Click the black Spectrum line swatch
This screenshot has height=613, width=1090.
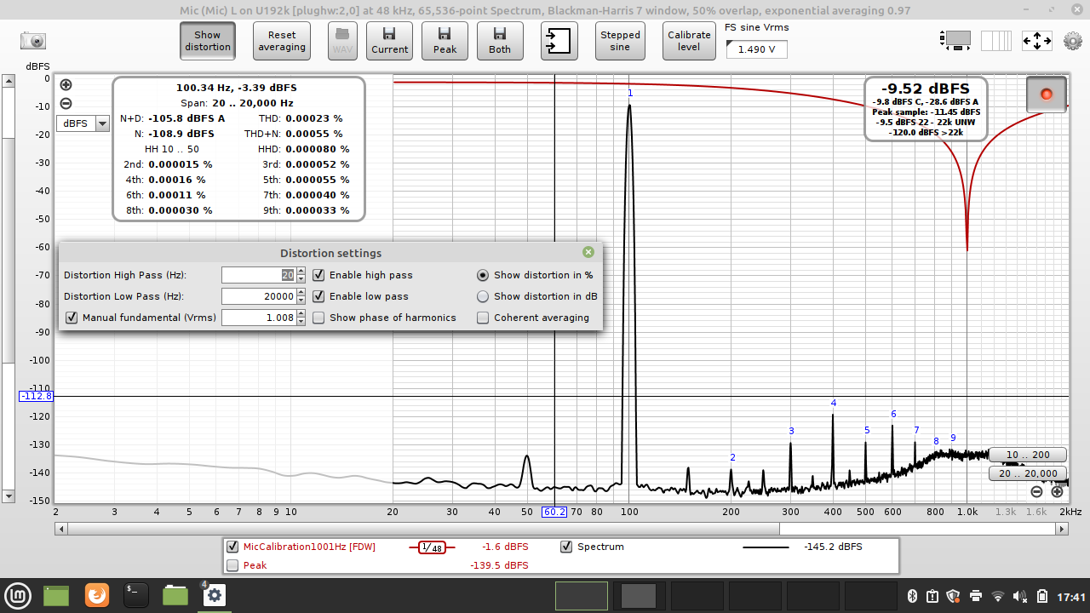pos(766,547)
